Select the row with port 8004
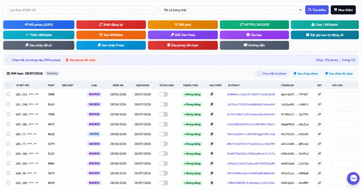The image size is (362, 190). coord(8,163)
